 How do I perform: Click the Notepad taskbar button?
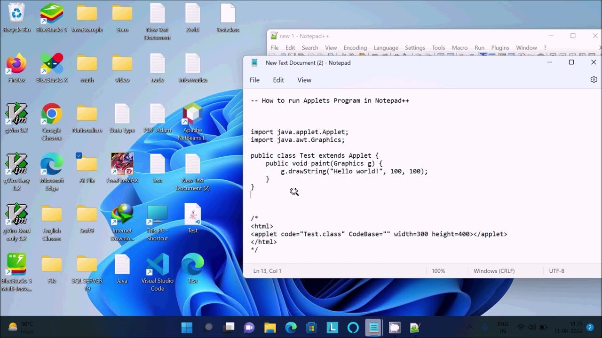click(x=374, y=327)
